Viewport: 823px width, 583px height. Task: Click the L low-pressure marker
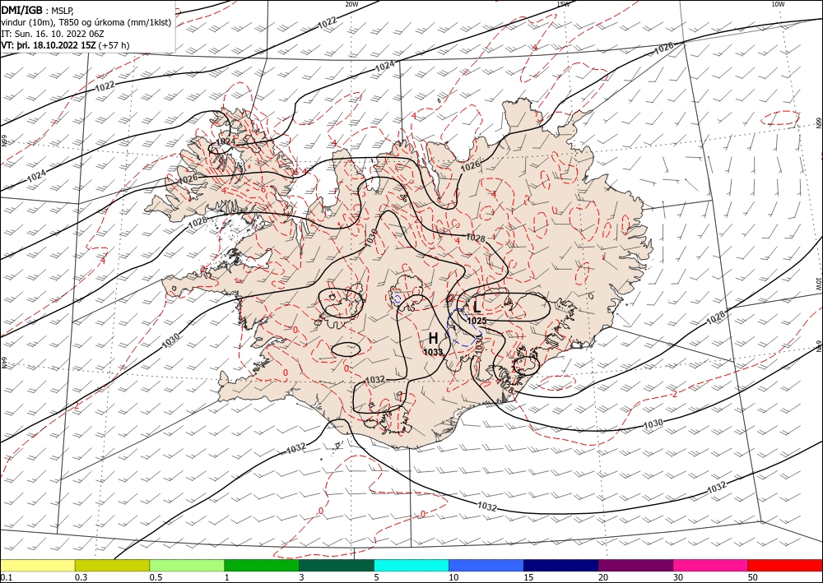(477, 306)
